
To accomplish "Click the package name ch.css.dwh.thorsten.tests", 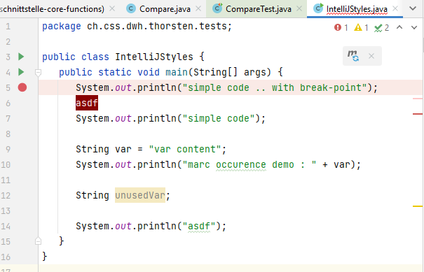I will (x=156, y=26).
